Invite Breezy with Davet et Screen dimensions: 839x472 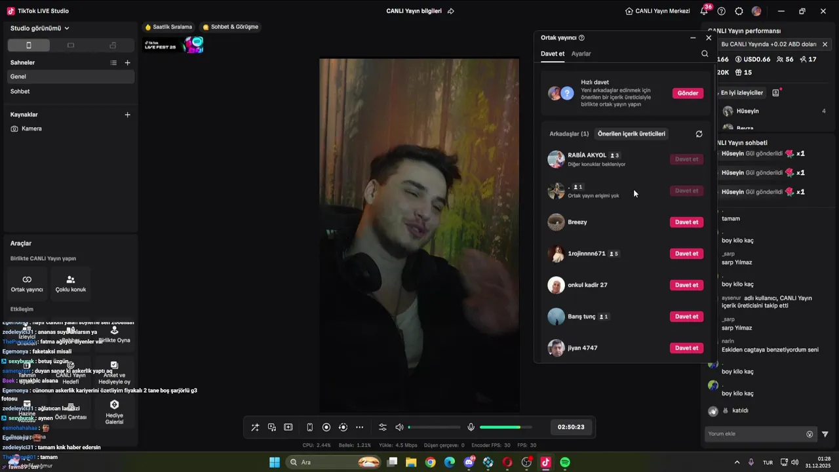(x=686, y=222)
